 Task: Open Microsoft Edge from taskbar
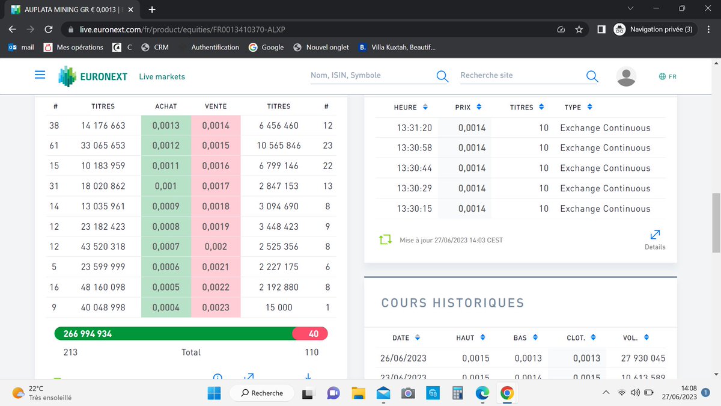(482, 393)
